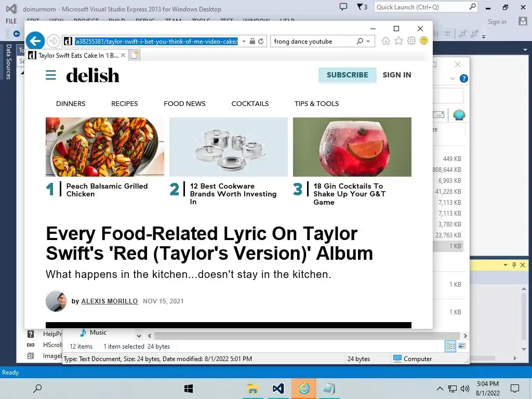The height and width of the screenshot is (399, 532).
Task: Open toolbar overflow options arrow
Action: click(484, 36)
